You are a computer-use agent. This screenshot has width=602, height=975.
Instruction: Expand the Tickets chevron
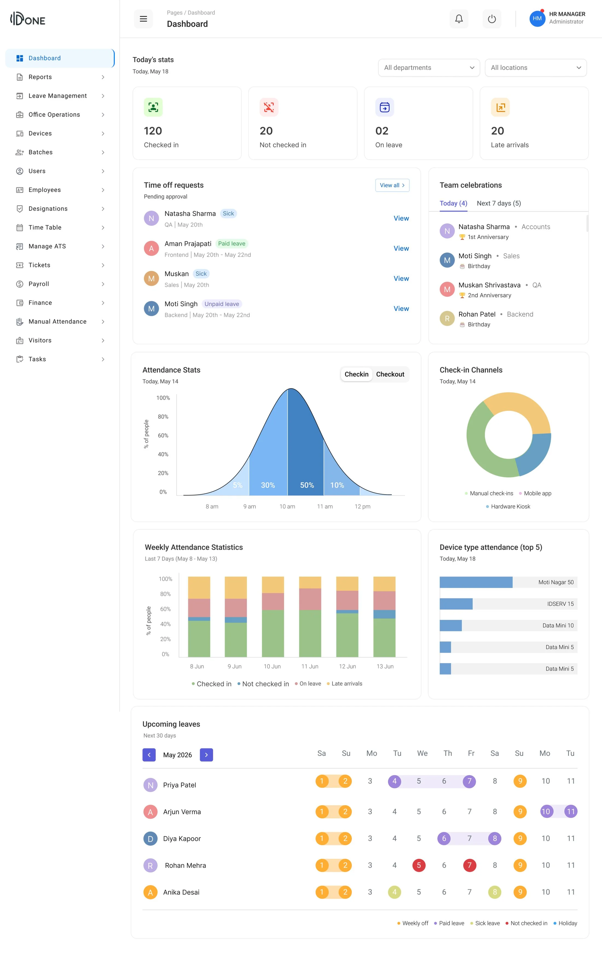[x=103, y=265]
